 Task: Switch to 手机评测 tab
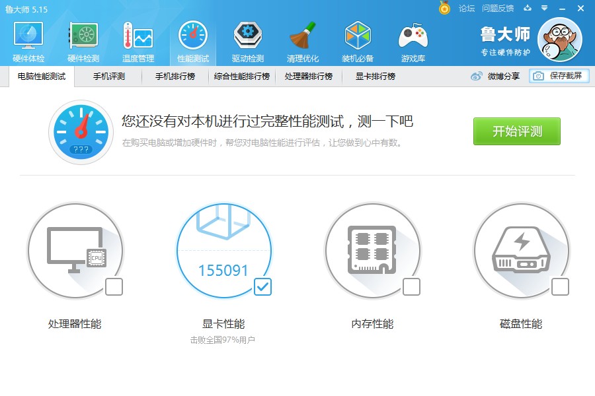(x=109, y=77)
